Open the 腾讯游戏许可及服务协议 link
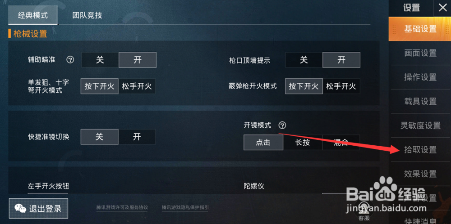The width and height of the screenshot is (451, 224). point(122,208)
